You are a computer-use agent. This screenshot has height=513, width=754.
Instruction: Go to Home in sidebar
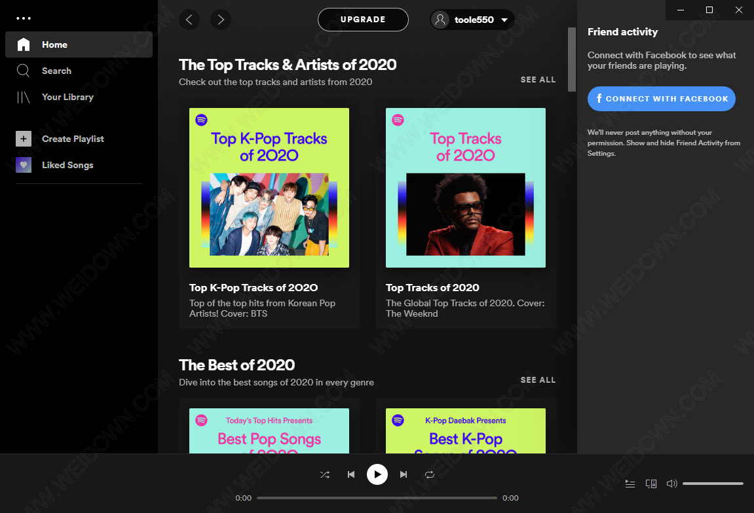[x=79, y=44]
